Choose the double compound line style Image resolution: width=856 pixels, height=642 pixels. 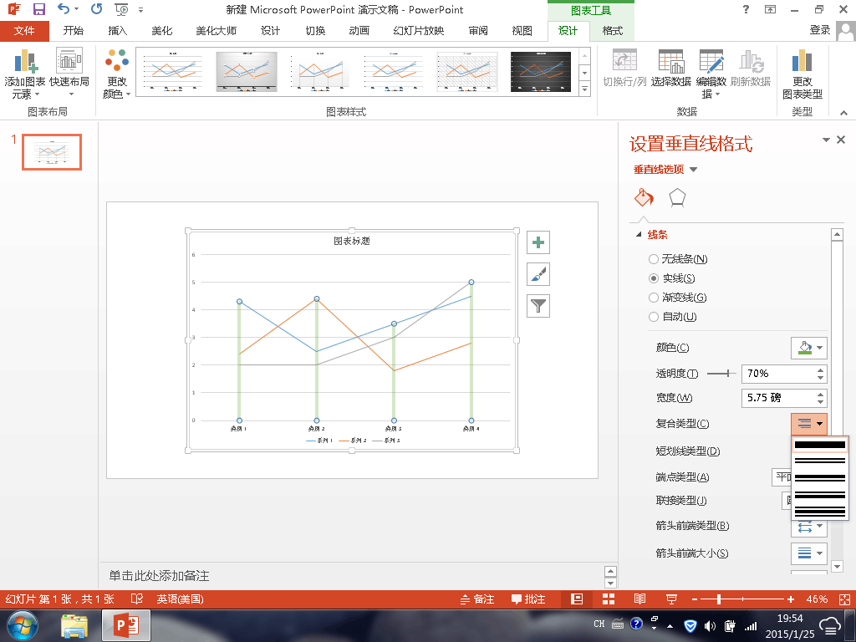point(819,461)
